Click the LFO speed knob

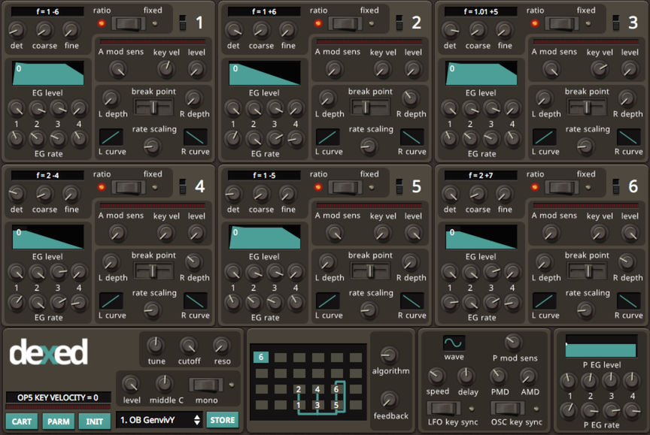click(x=436, y=376)
